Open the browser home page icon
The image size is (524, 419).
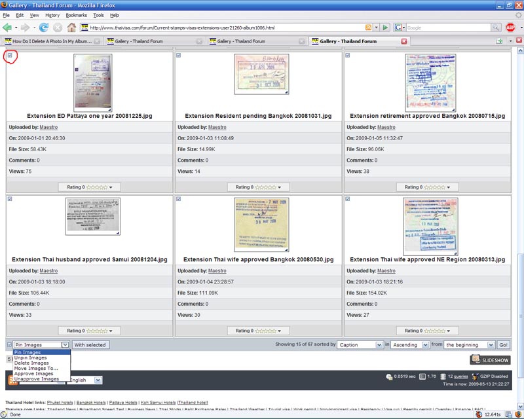click(71, 27)
